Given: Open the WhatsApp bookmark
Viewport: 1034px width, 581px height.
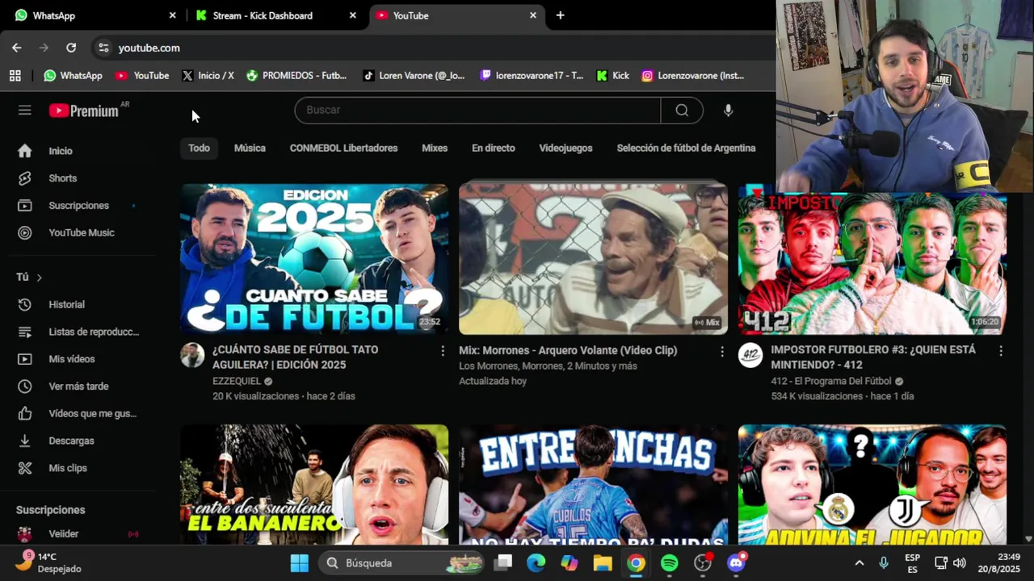Looking at the screenshot, I should tap(73, 76).
